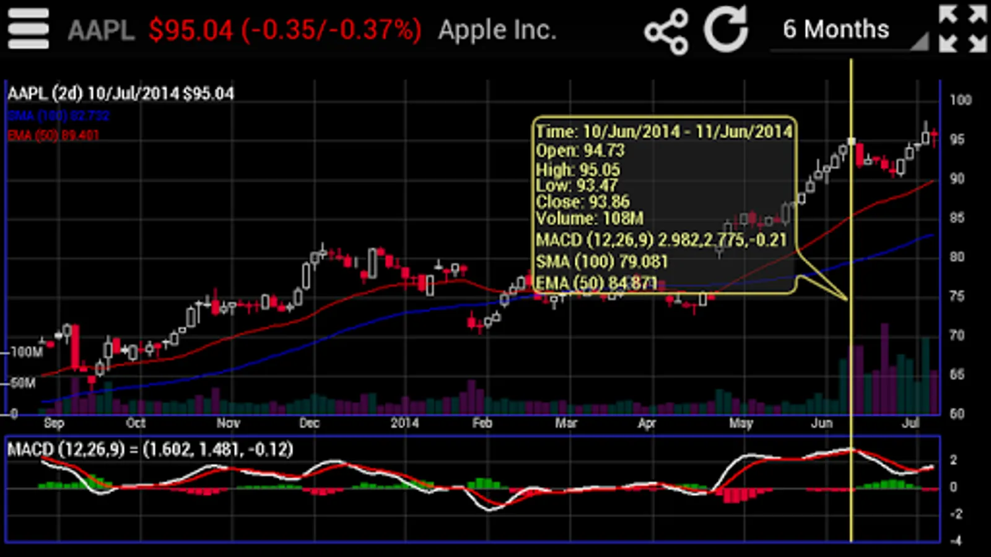Tap the Nov label on the time axis
The width and height of the screenshot is (991, 557).
coord(228,423)
